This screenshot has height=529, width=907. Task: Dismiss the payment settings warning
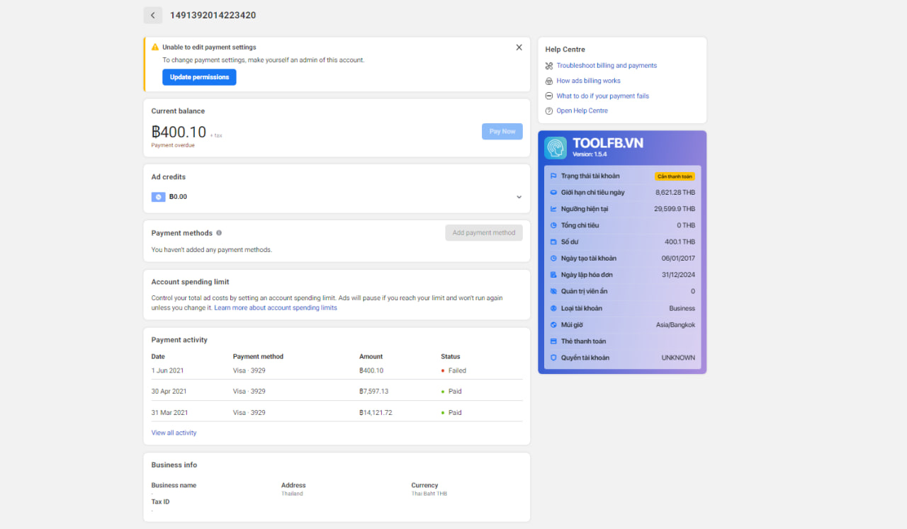519,47
